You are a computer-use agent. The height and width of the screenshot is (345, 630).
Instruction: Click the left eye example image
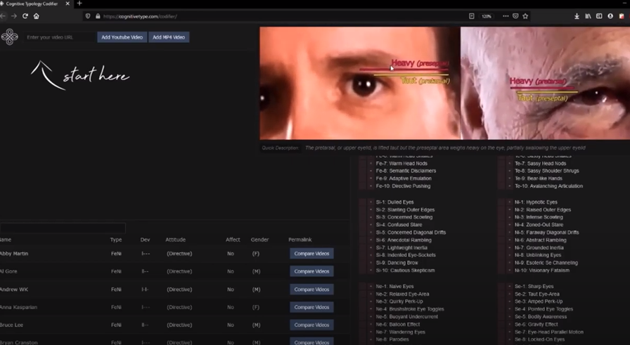click(x=359, y=83)
